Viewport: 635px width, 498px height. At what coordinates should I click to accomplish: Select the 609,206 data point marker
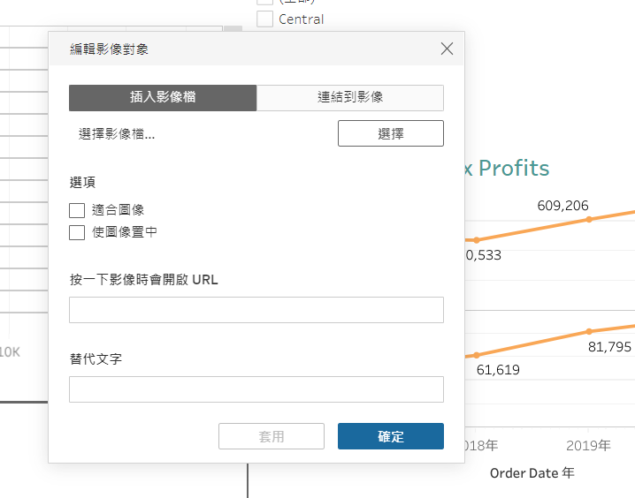589,220
